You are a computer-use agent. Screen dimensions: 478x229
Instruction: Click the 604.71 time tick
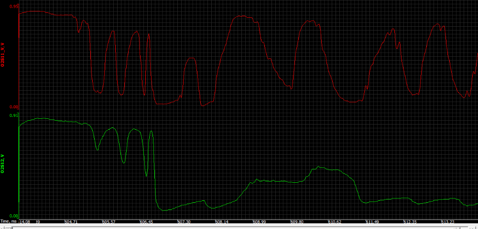[71, 222]
